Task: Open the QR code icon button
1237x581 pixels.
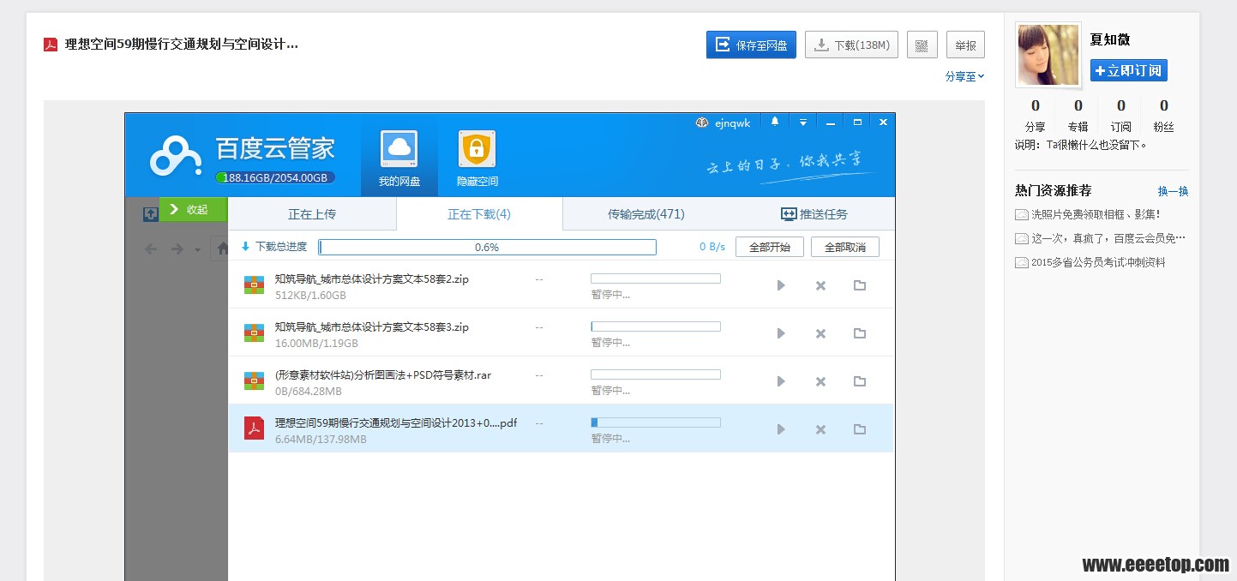Action: (x=922, y=45)
